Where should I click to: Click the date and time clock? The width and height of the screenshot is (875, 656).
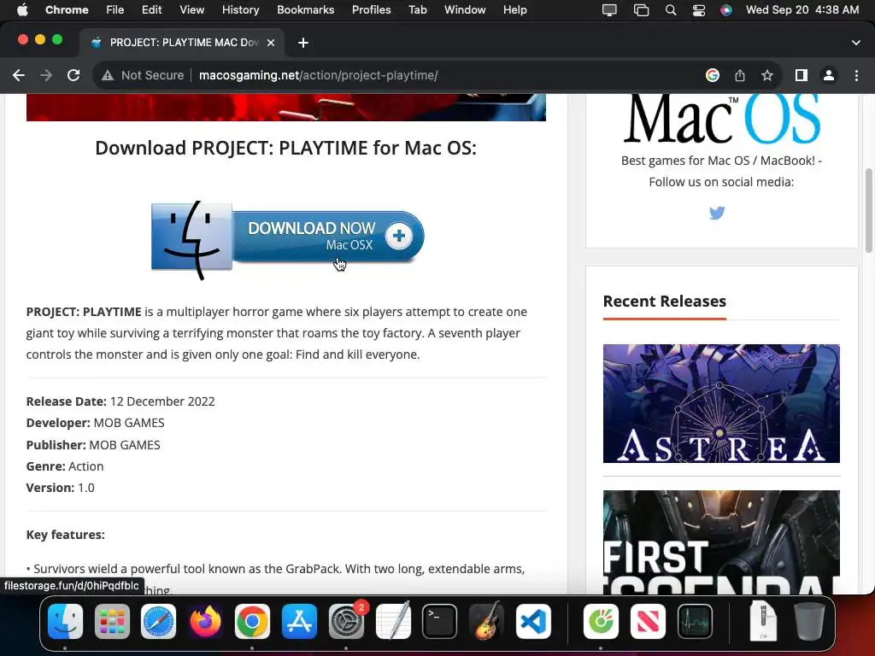[x=802, y=10]
